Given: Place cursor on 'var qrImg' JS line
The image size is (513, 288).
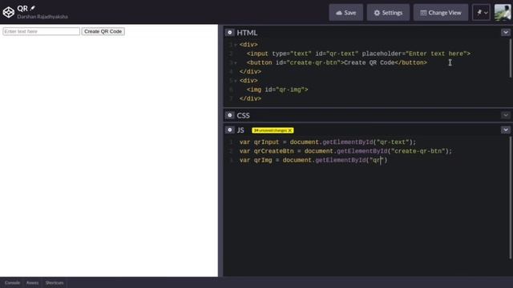Looking at the screenshot, I should pos(313,160).
